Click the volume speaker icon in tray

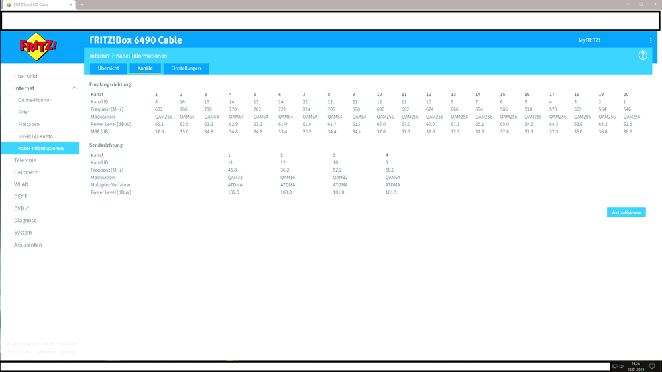(x=622, y=366)
